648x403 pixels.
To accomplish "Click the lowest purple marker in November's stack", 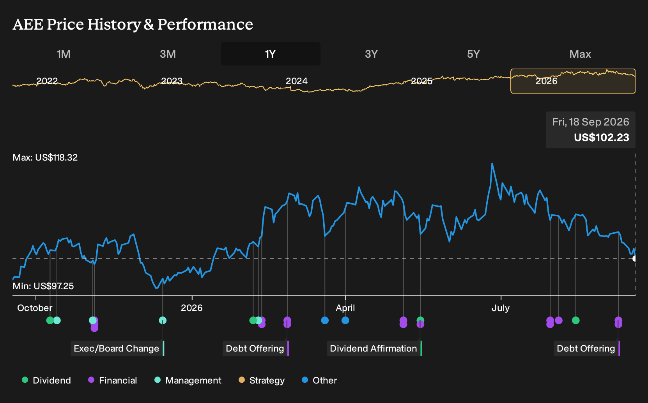I will tap(94, 328).
